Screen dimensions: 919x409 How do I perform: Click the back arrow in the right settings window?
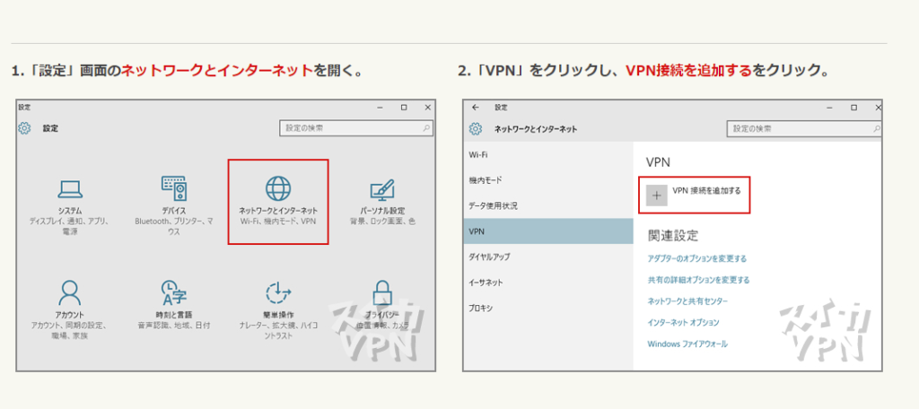[x=476, y=108]
